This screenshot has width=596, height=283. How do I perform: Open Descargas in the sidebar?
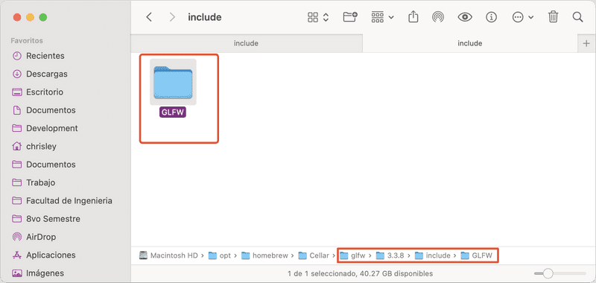pyautogui.click(x=47, y=74)
